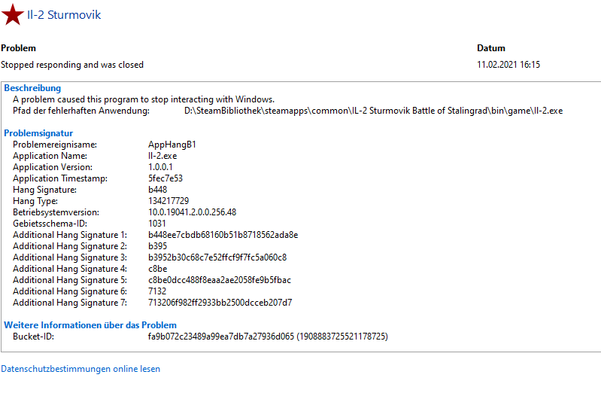This screenshot has height=399, width=601.
Task: Click the Bucket-ID label
Action: click(x=33, y=337)
